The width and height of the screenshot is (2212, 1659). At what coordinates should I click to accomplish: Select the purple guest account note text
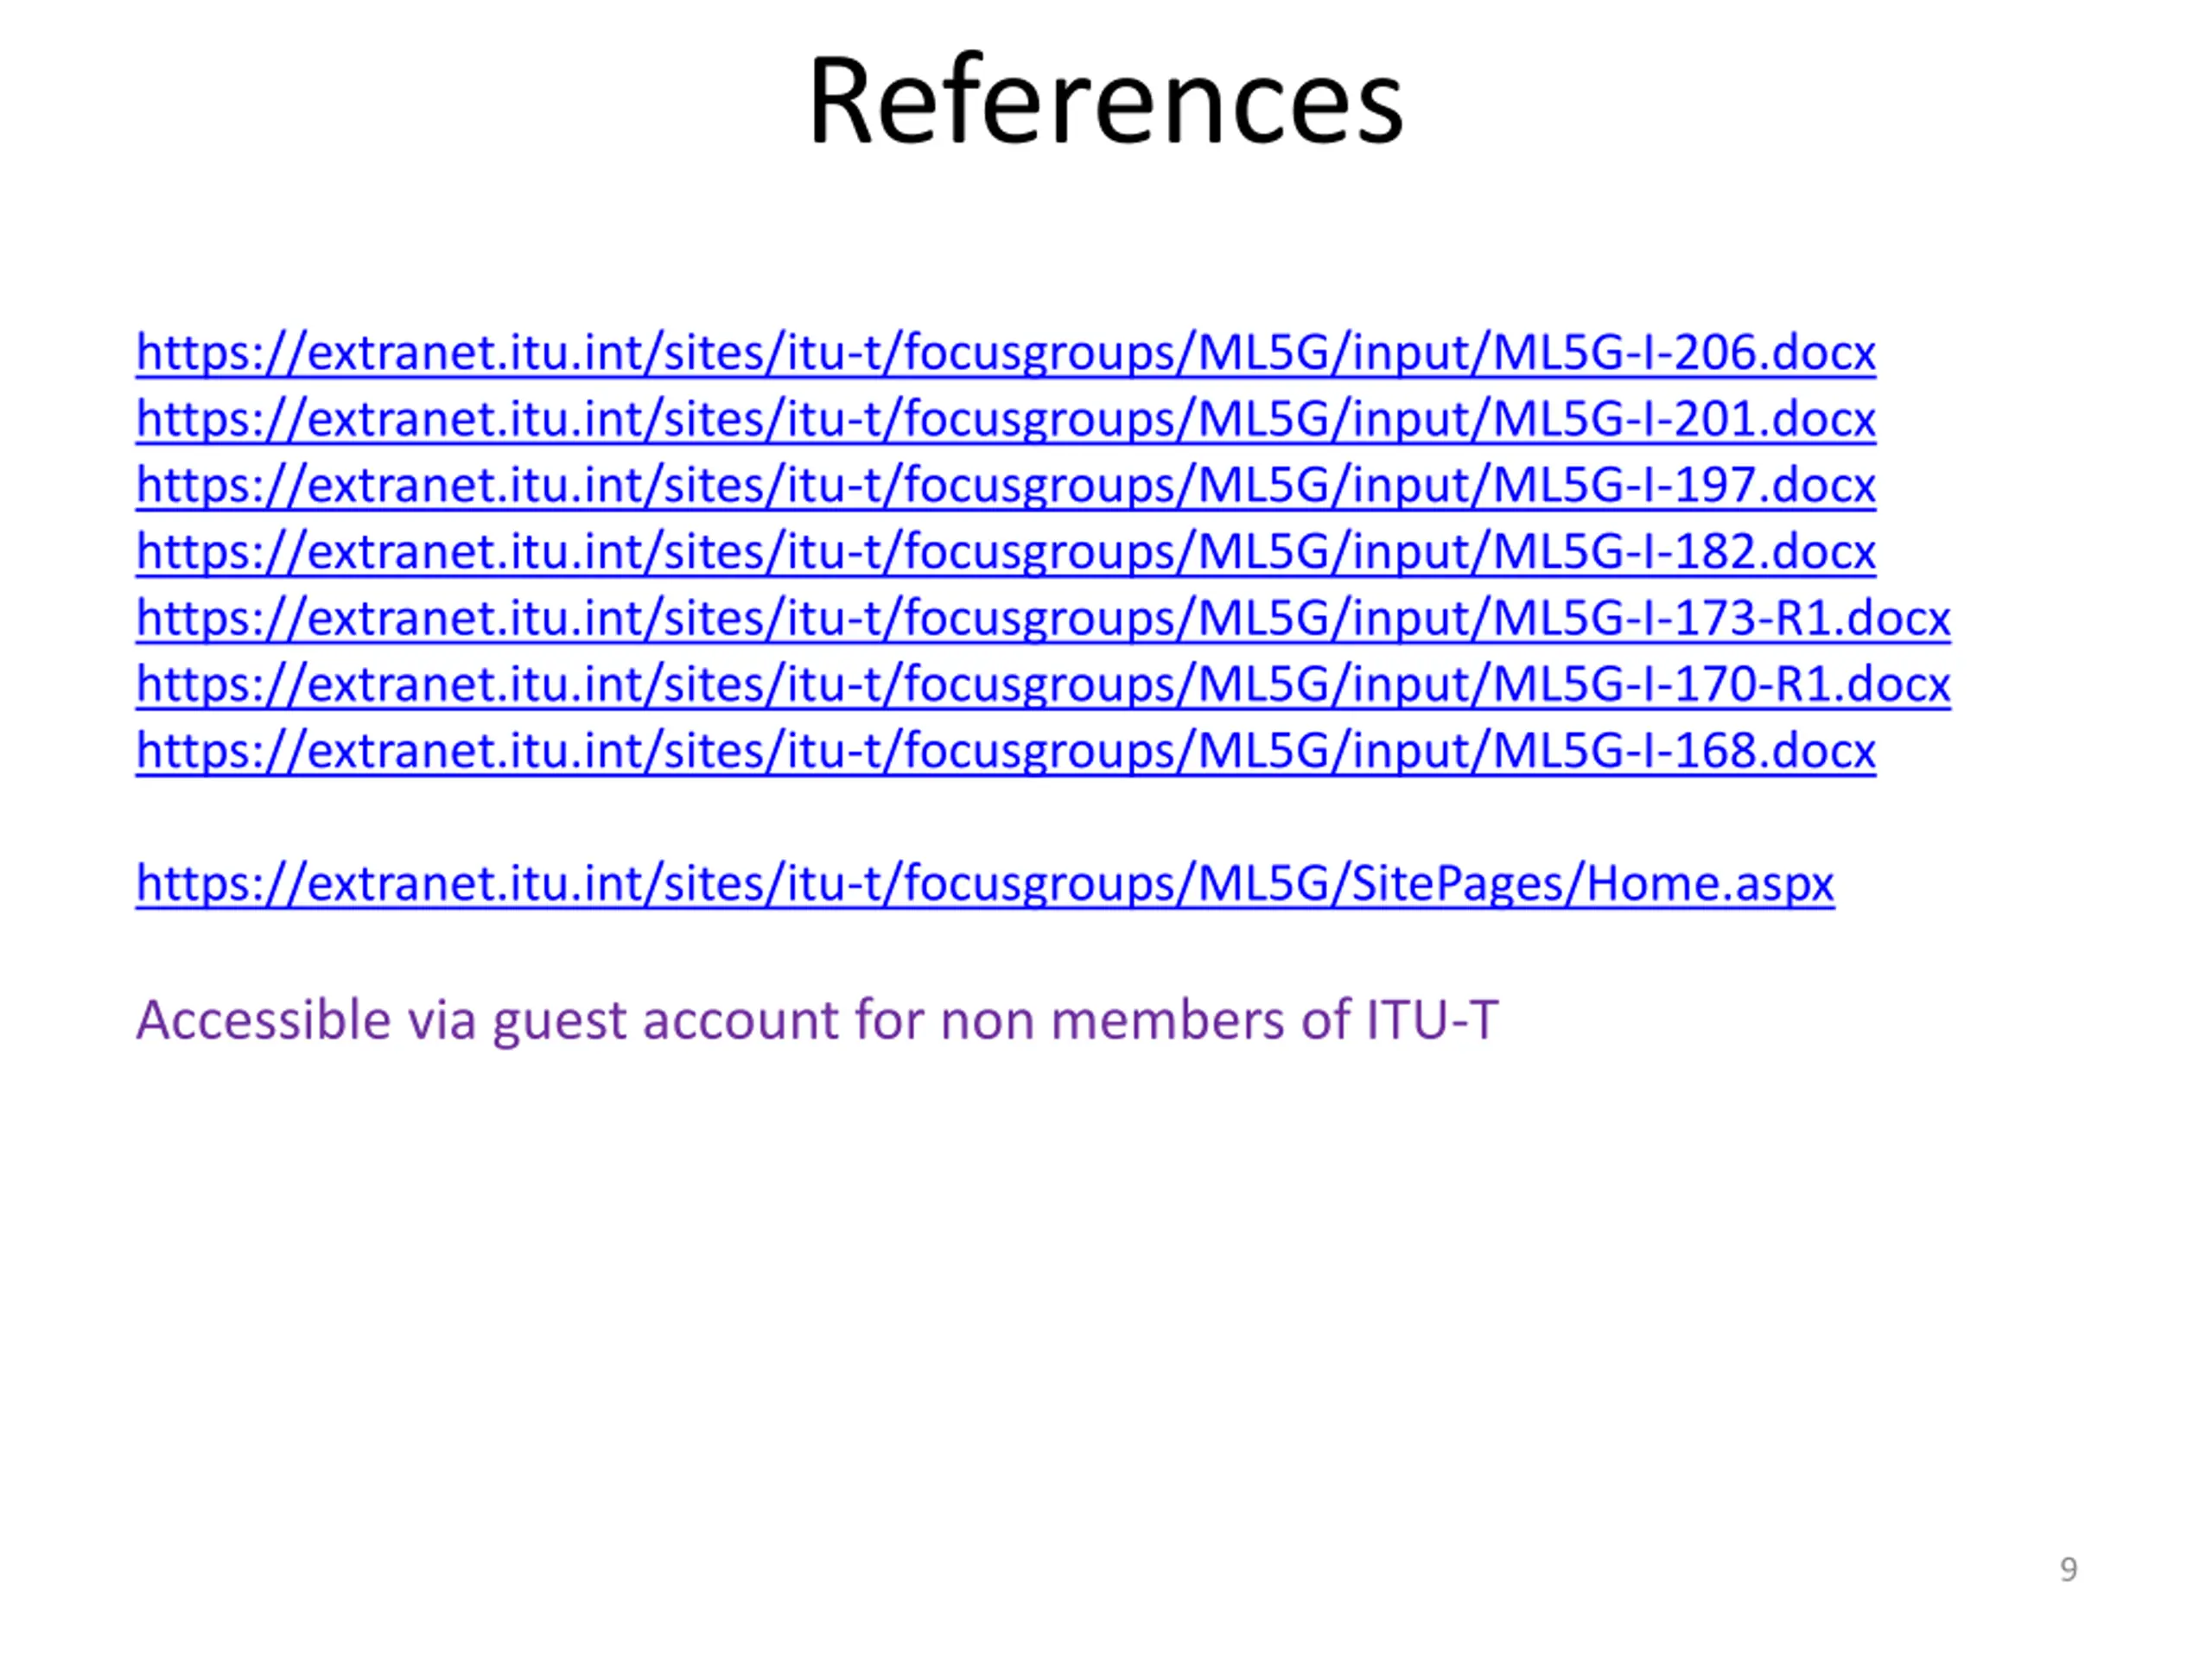817,1021
